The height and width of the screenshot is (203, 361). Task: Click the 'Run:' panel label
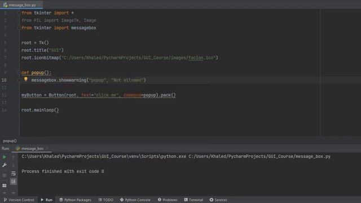click(6, 149)
